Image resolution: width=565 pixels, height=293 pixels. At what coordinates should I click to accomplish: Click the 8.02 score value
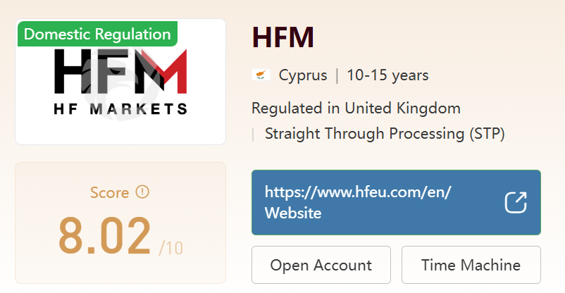pyautogui.click(x=105, y=237)
